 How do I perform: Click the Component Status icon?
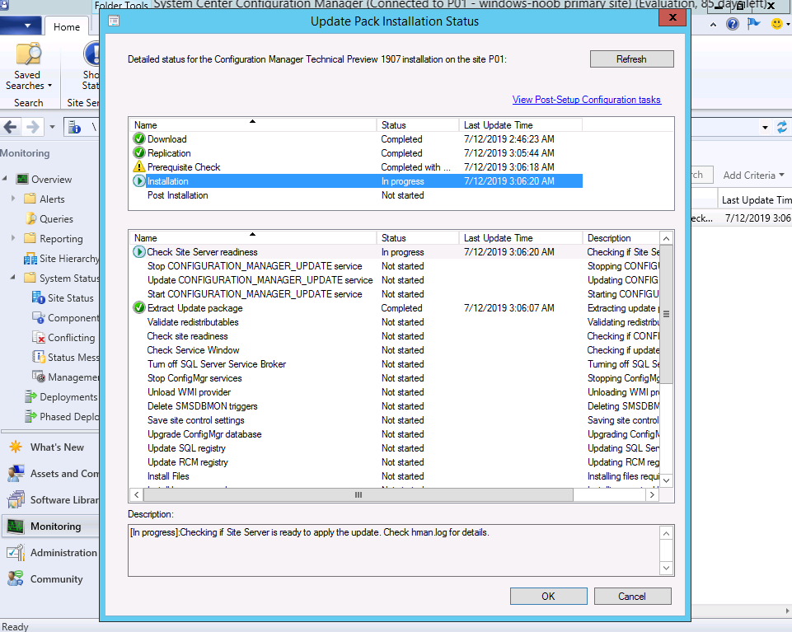pos(39,318)
